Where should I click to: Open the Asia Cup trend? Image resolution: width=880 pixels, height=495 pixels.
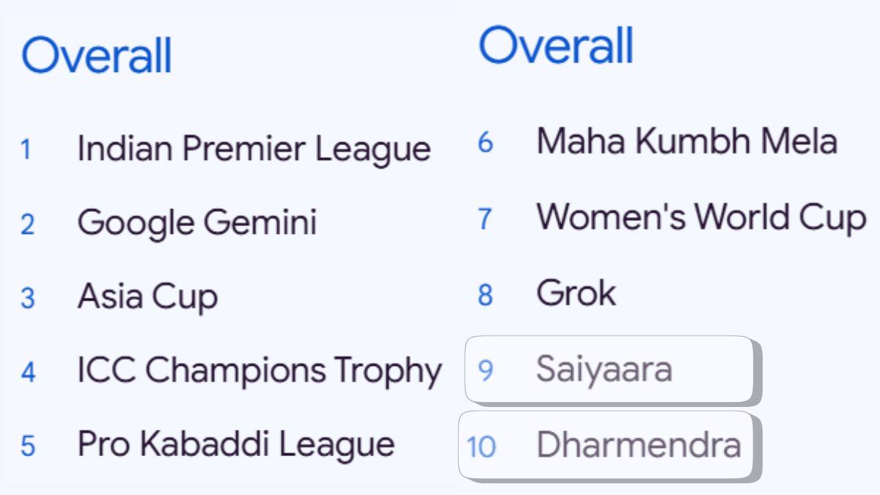point(147,297)
